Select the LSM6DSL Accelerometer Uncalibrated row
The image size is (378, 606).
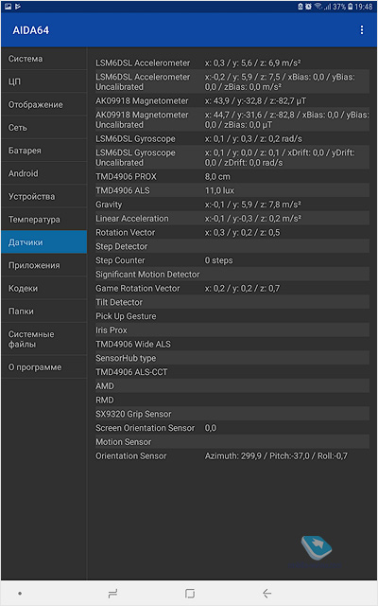[x=232, y=82]
